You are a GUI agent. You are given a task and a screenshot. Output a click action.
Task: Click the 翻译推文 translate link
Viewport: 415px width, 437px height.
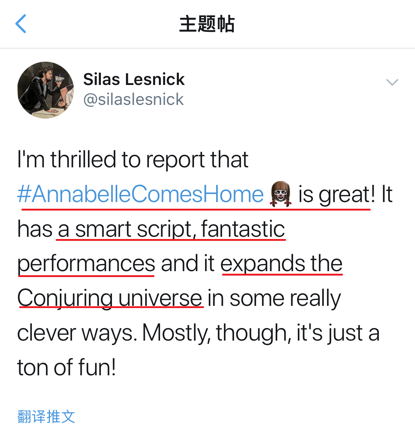(x=46, y=417)
